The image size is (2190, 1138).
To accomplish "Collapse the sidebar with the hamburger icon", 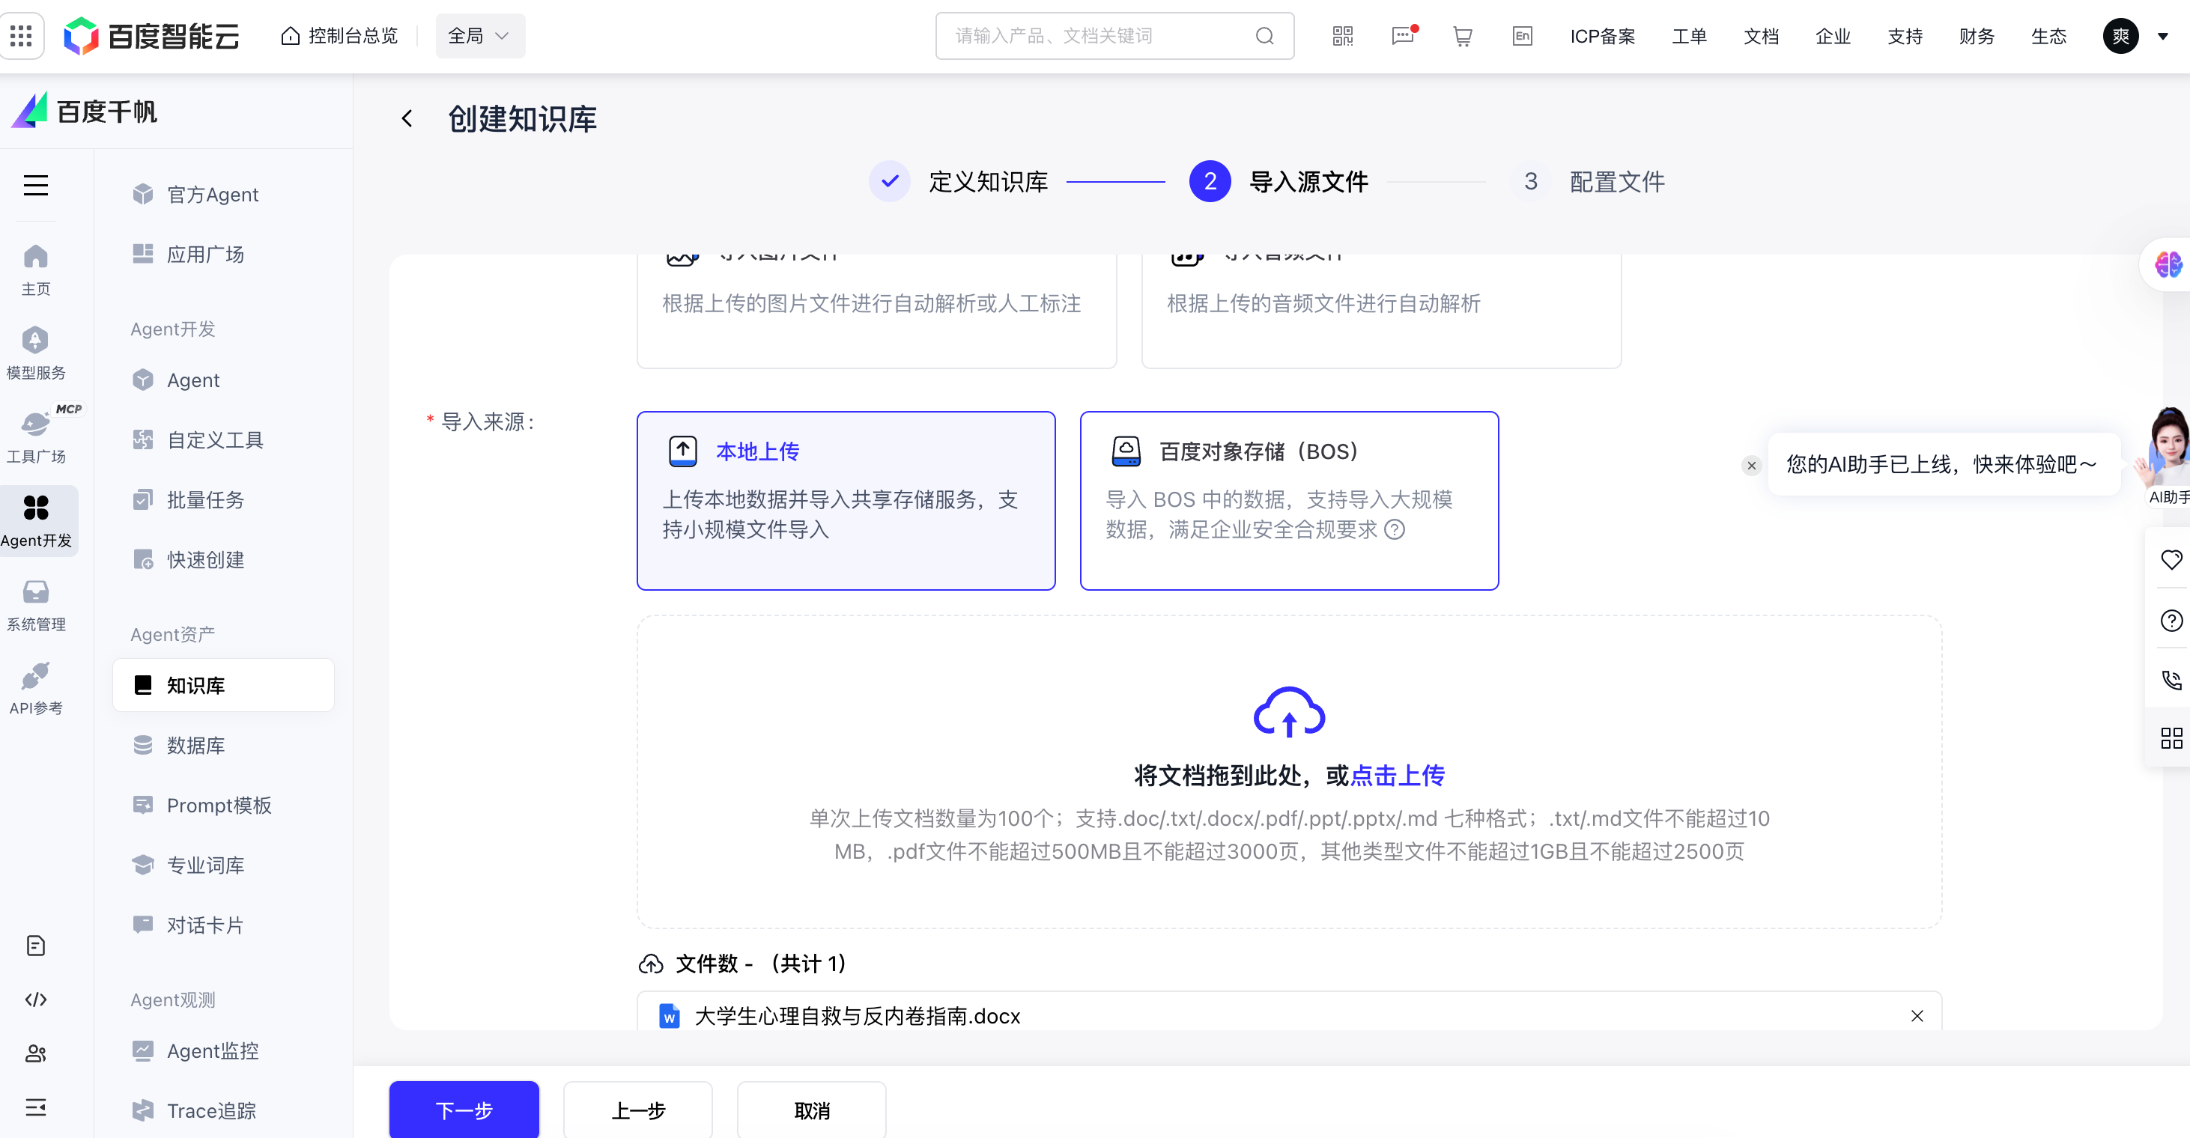I will (36, 185).
